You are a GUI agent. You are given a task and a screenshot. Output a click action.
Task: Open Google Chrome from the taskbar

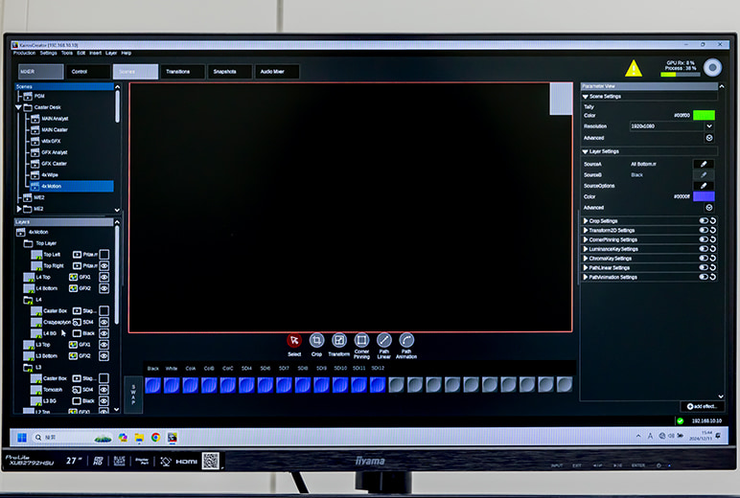tap(155, 437)
